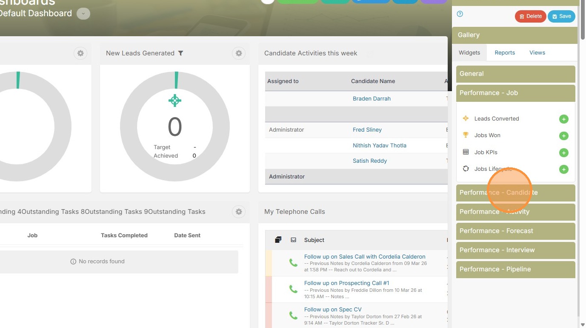This screenshot has width=586, height=328.
Task: Click the help question mark icon
Action: click(x=460, y=14)
